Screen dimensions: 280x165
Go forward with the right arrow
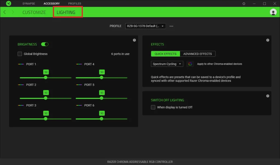coord(13,12)
